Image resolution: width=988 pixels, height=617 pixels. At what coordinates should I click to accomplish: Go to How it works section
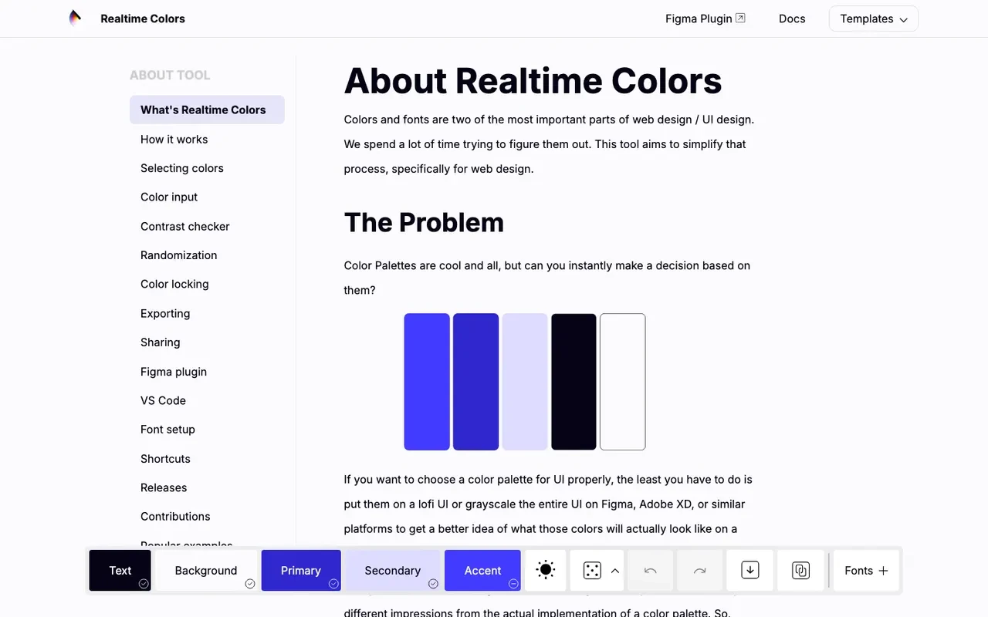point(174,139)
